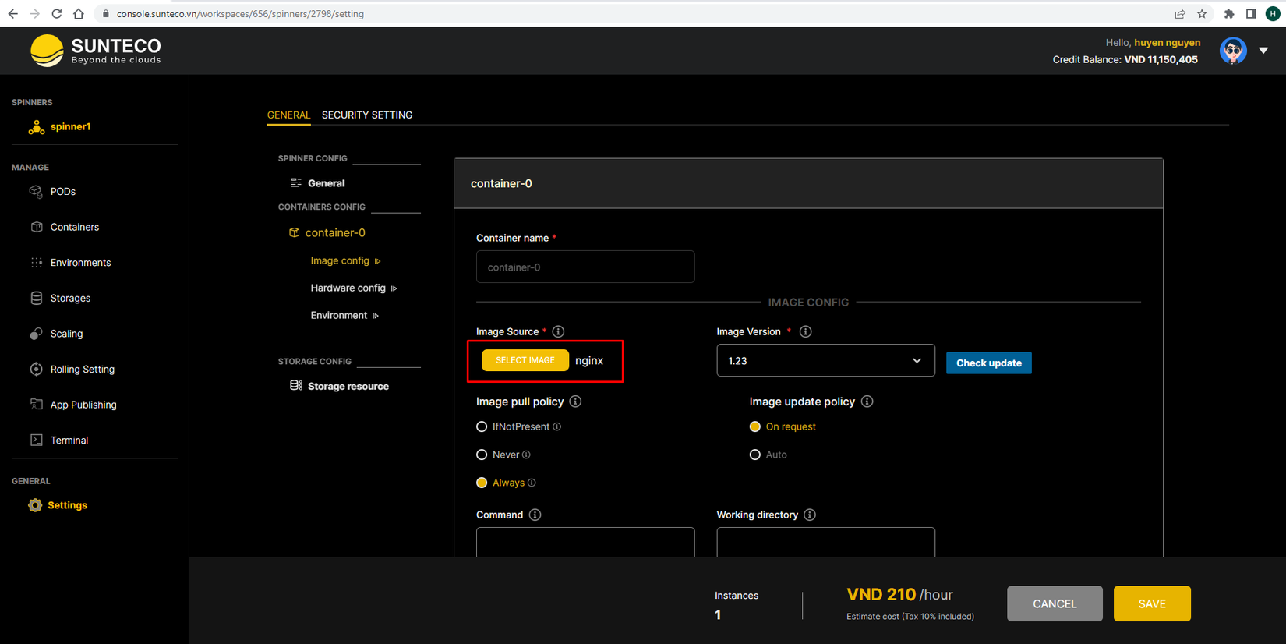This screenshot has width=1286, height=644.
Task: Click the Check update button
Action: [x=988, y=363]
